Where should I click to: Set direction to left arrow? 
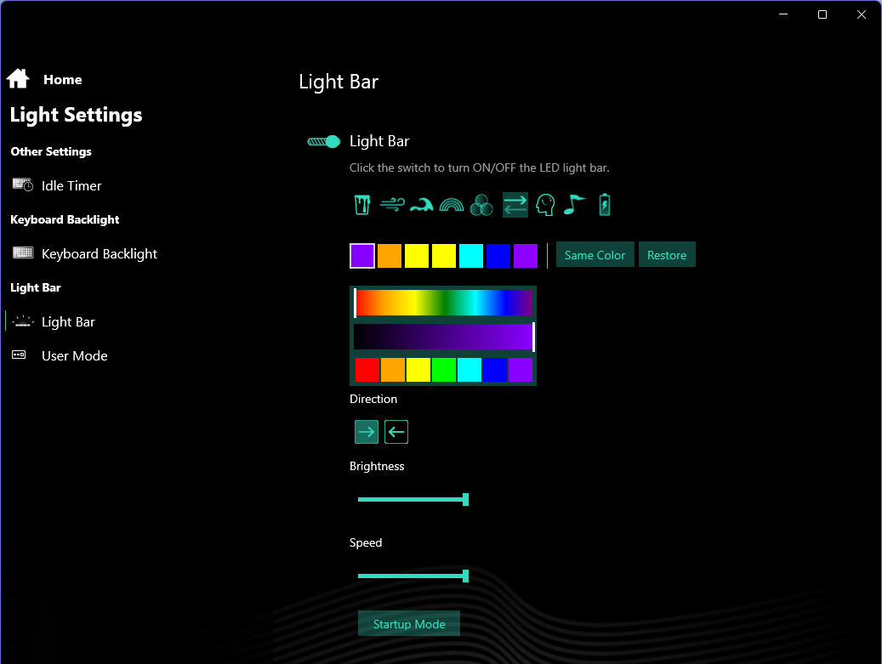396,432
